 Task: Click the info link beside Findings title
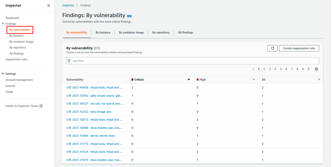pos(129,16)
